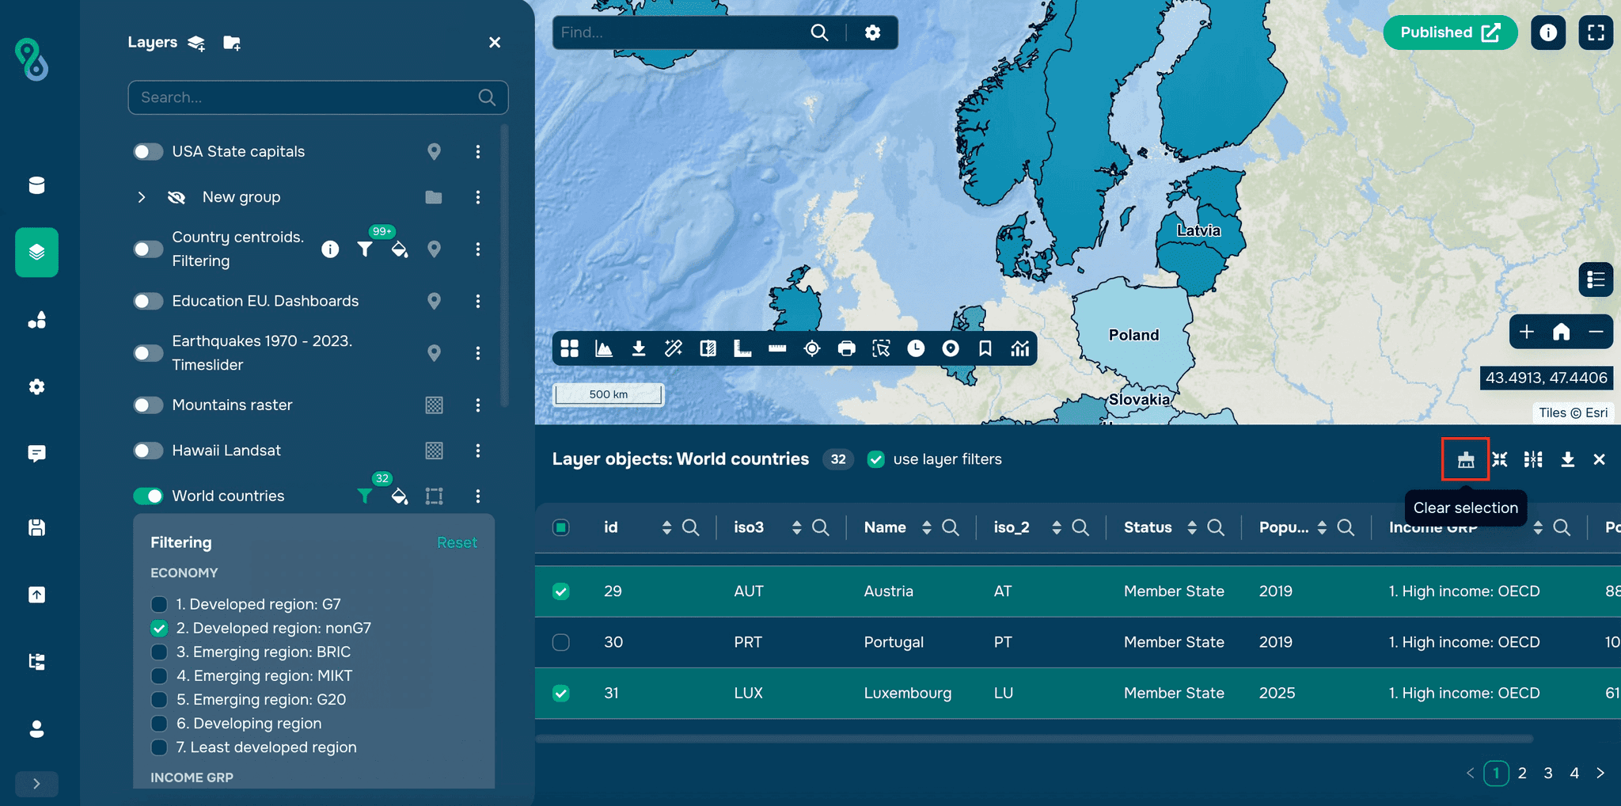Sort the Name column ascending

(926, 523)
